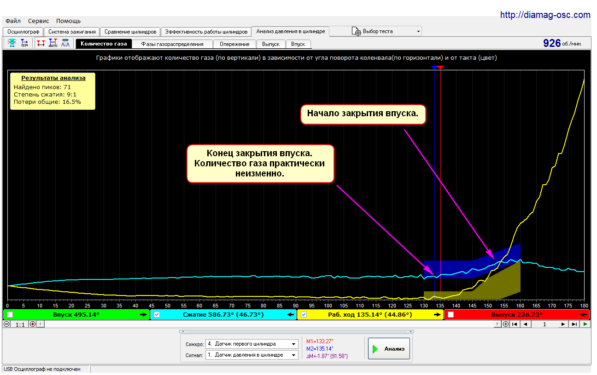Screen dimensions: 597x375
Task: Click the 926 об./мин. RPM readout
Action: pyautogui.click(x=562, y=43)
